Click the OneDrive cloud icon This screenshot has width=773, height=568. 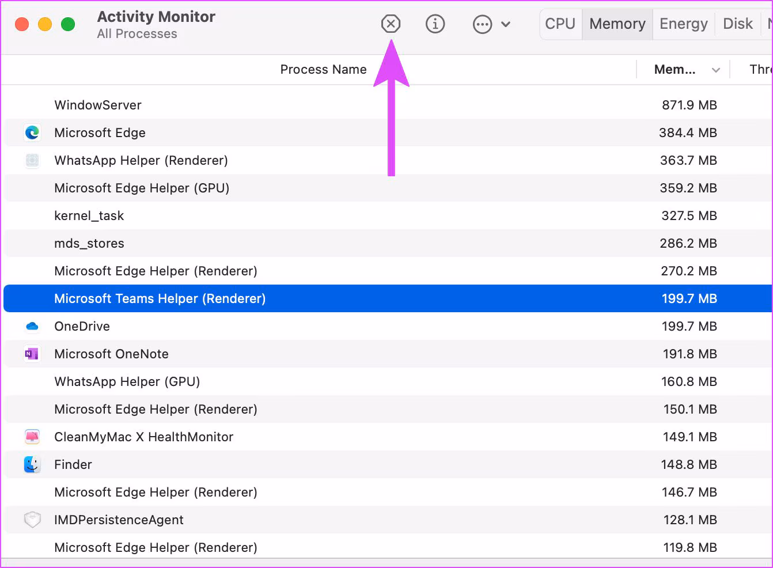point(32,326)
